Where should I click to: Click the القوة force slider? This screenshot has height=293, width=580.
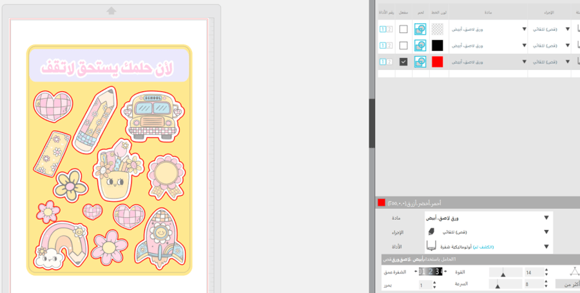tap(506, 272)
